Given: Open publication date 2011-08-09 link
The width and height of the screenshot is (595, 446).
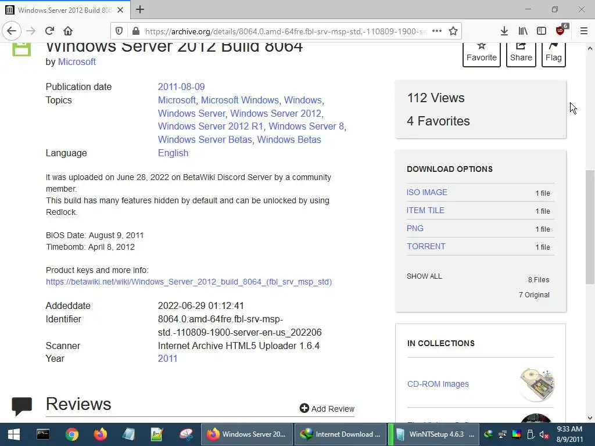Looking at the screenshot, I should click(x=181, y=87).
